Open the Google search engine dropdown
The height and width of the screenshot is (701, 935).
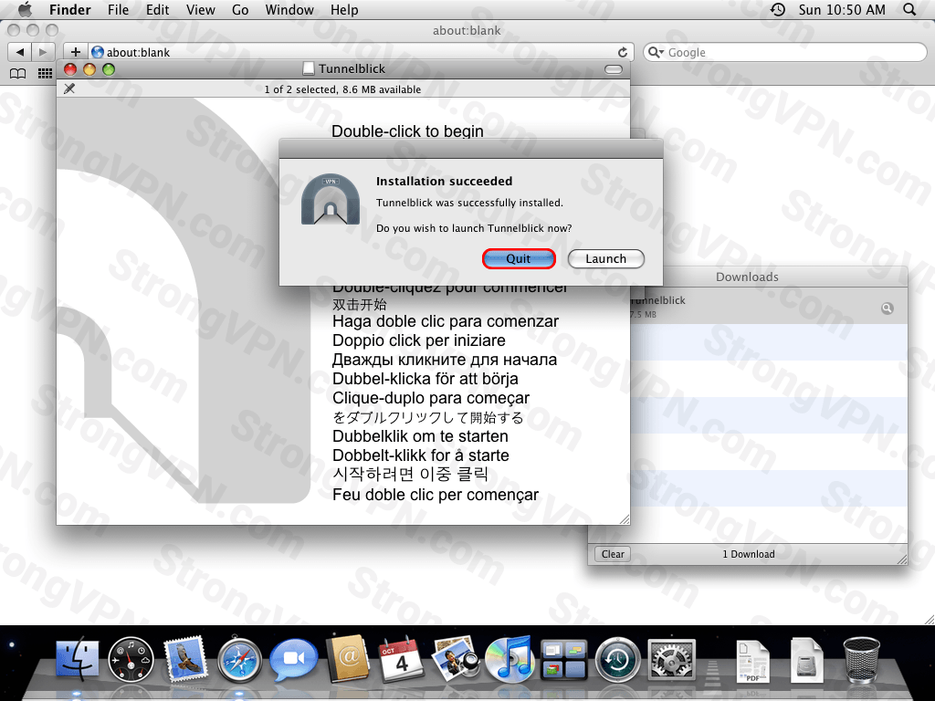[x=656, y=52]
